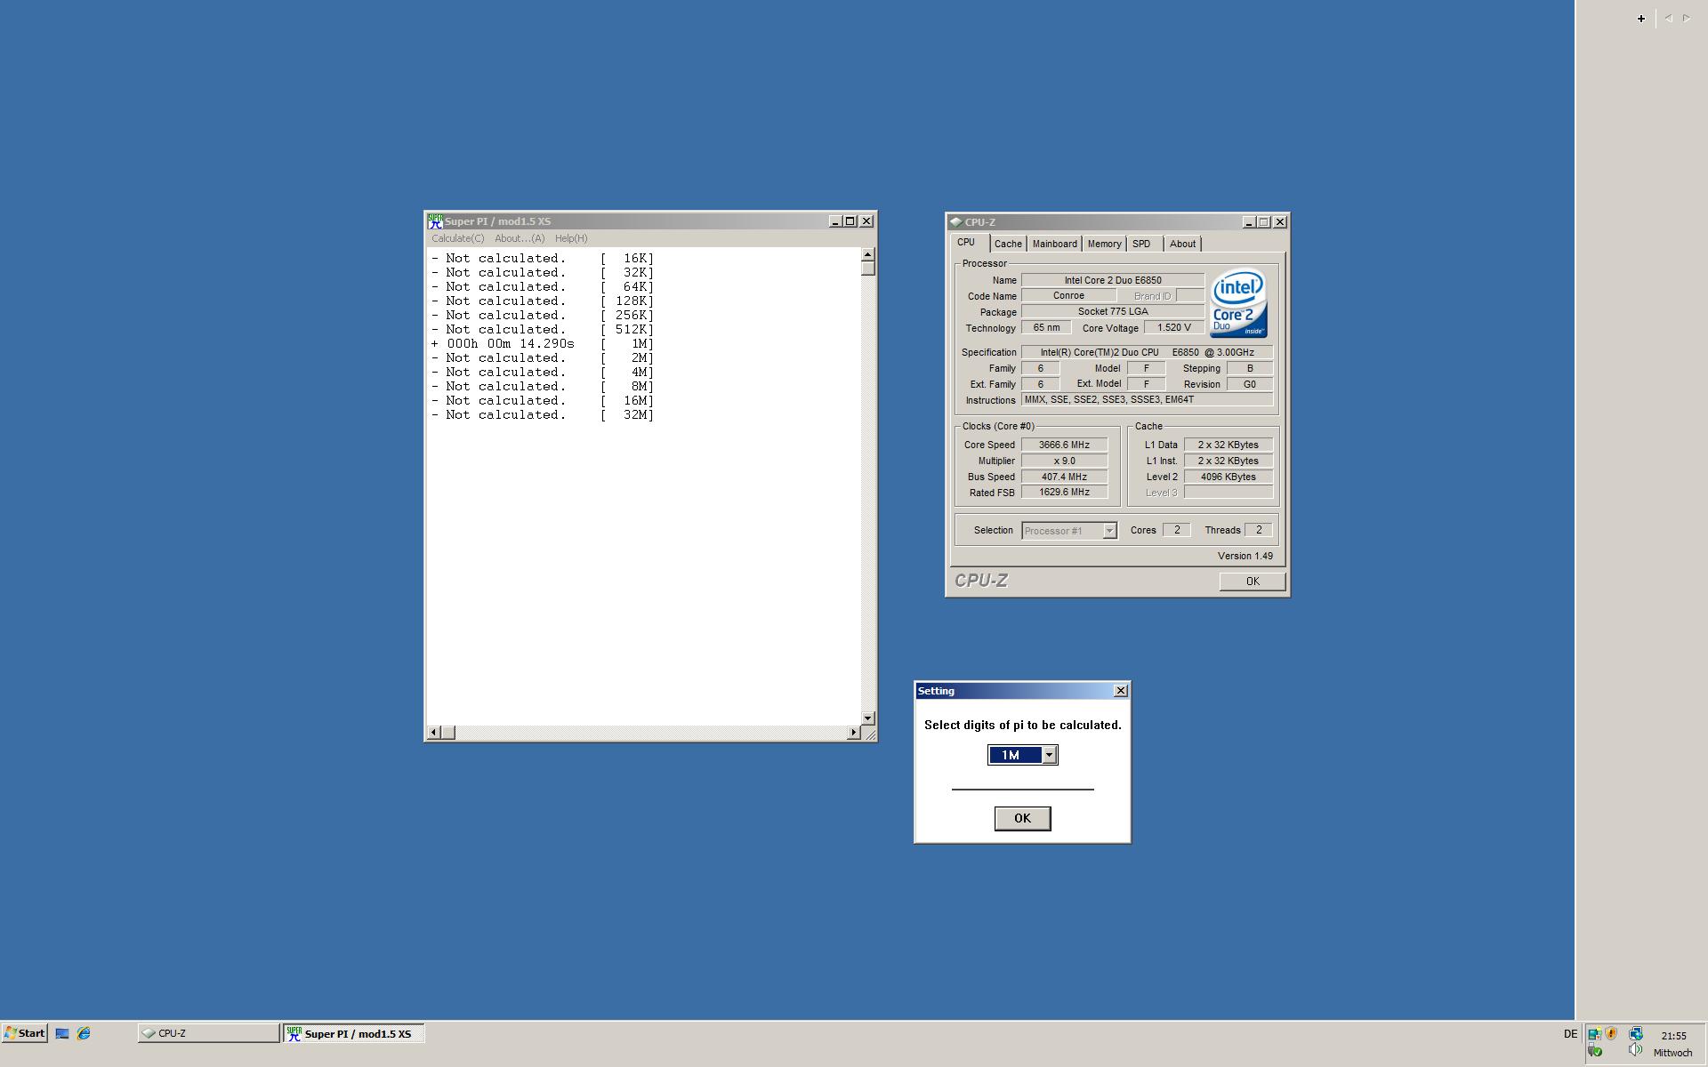Image resolution: width=1708 pixels, height=1067 pixels.
Task: Click OK in the Setting dialog
Action: 1022,818
